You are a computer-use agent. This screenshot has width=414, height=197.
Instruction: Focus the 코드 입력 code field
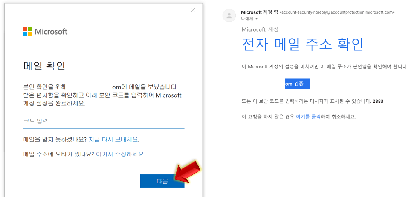pyautogui.click(x=104, y=121)
